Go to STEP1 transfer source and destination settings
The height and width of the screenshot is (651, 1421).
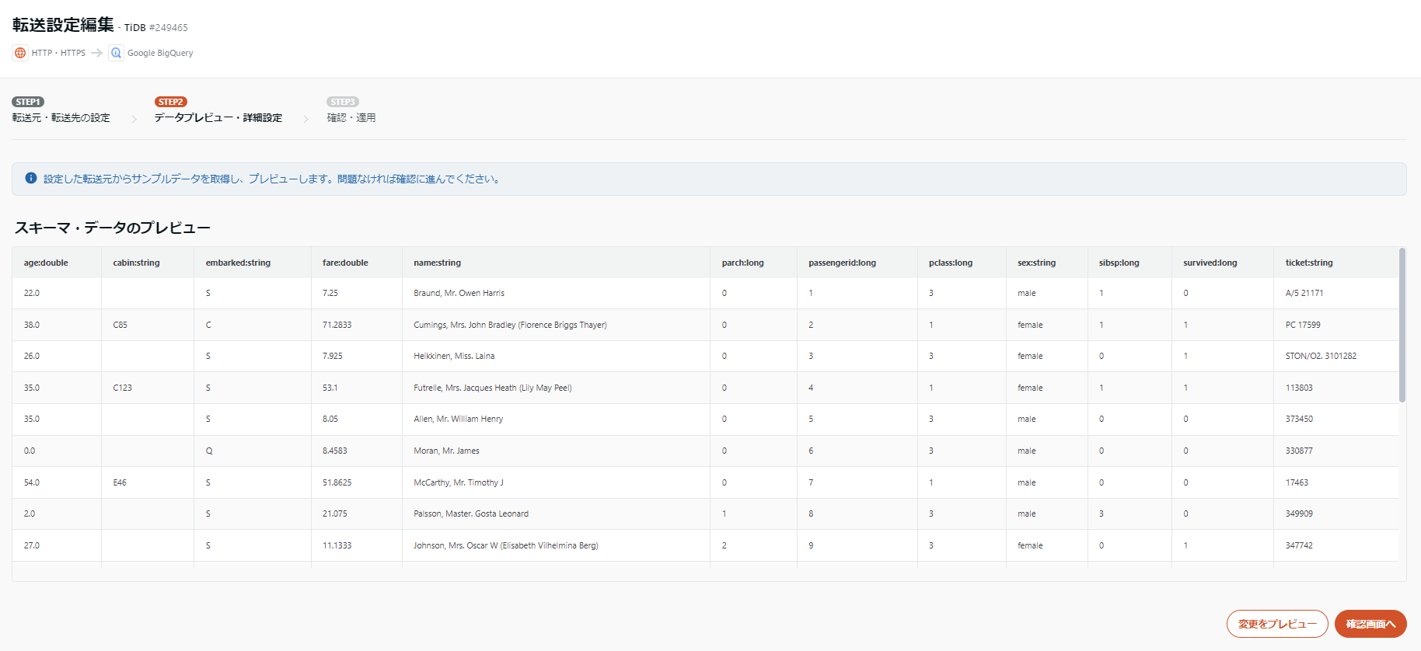pos(61,110)
